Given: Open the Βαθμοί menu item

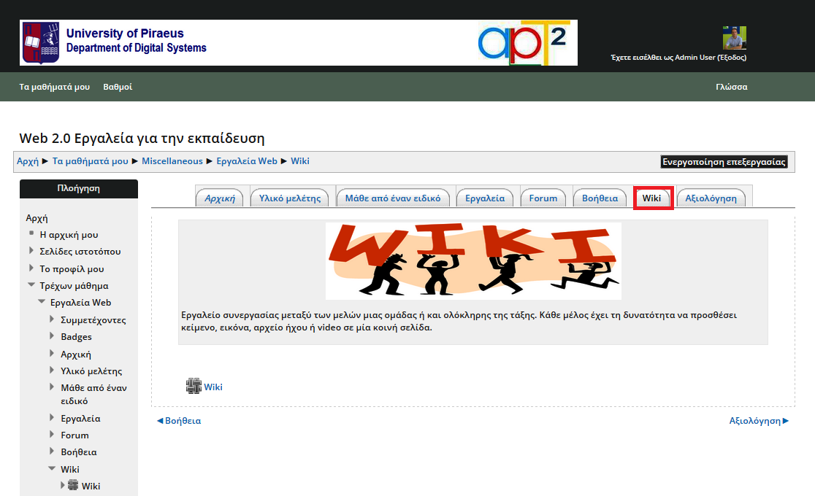Looking at the screenshot, I should [x=118, y=87].
